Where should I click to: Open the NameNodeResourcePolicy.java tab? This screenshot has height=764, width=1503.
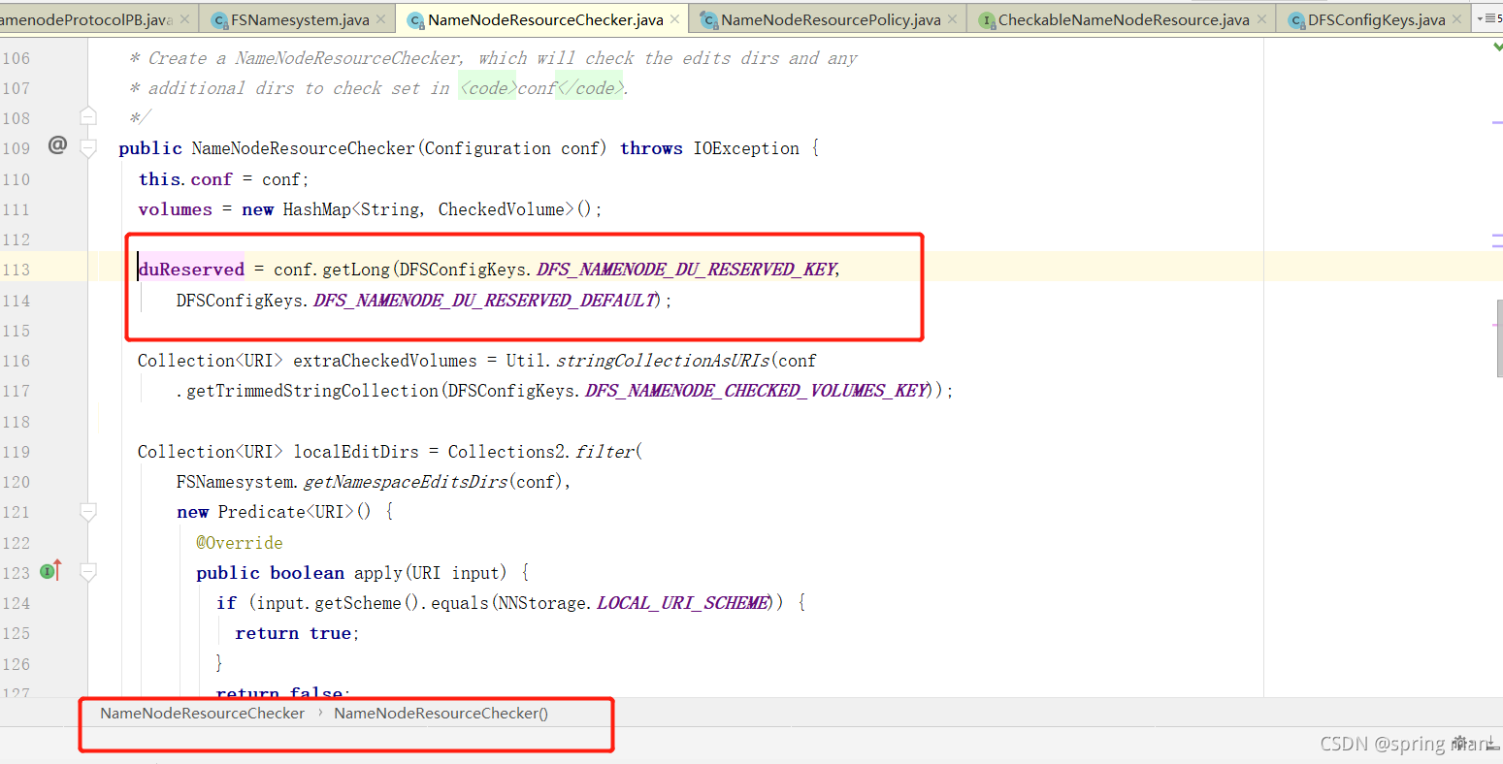(x=831, y=19)
